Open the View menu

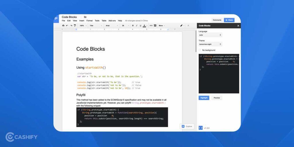click(x=75, y=21)
